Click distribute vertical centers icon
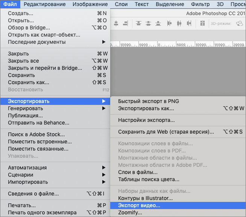 [148, 23]
